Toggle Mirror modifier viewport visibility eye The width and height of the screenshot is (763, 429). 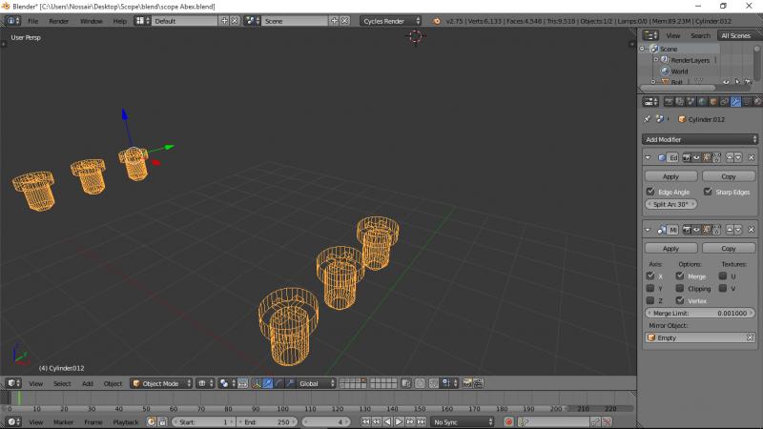pos(697,230)
